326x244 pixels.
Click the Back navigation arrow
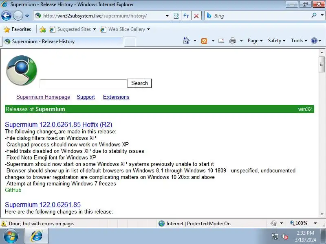click(x=6, y=15)
